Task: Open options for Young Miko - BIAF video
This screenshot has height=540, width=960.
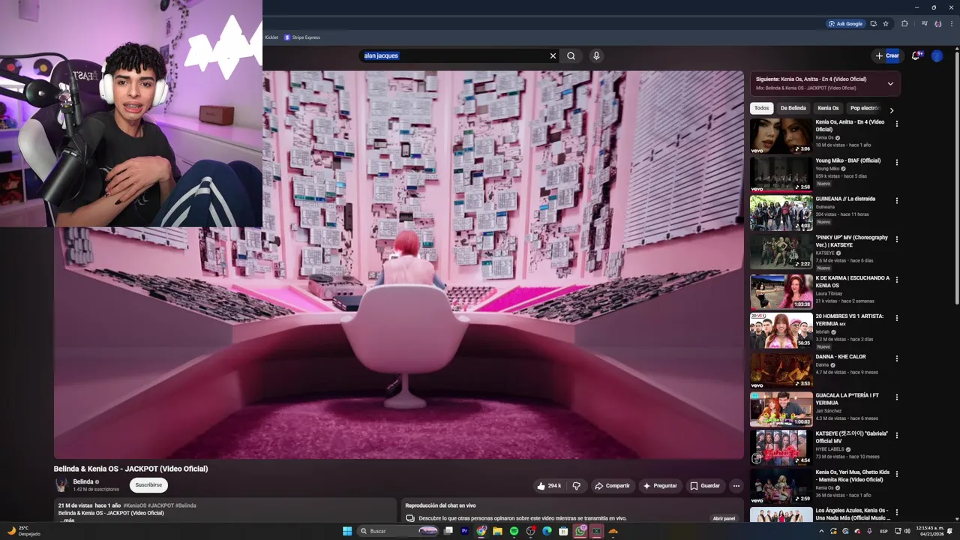Action: 896,162
